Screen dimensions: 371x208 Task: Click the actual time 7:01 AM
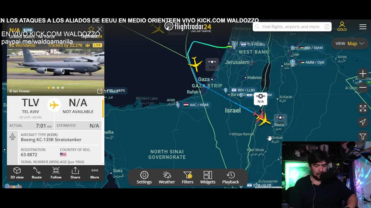44,126
